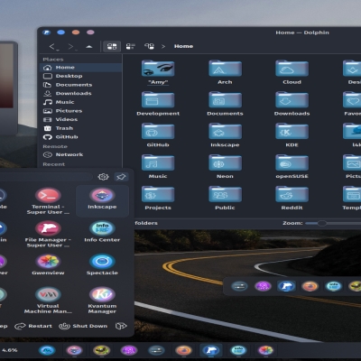Launch Virtual Machine Manager from launcher
Screen dimensions: 361x361
click(x=48, y=301)
